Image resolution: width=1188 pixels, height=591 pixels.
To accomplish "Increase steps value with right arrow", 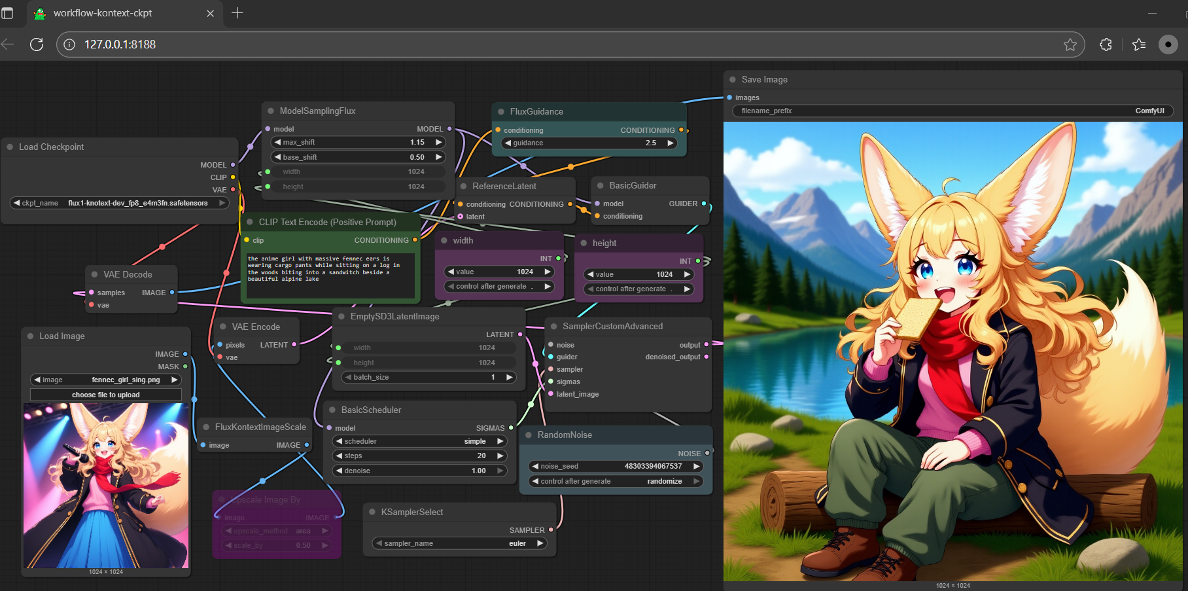I will (500, 456).
